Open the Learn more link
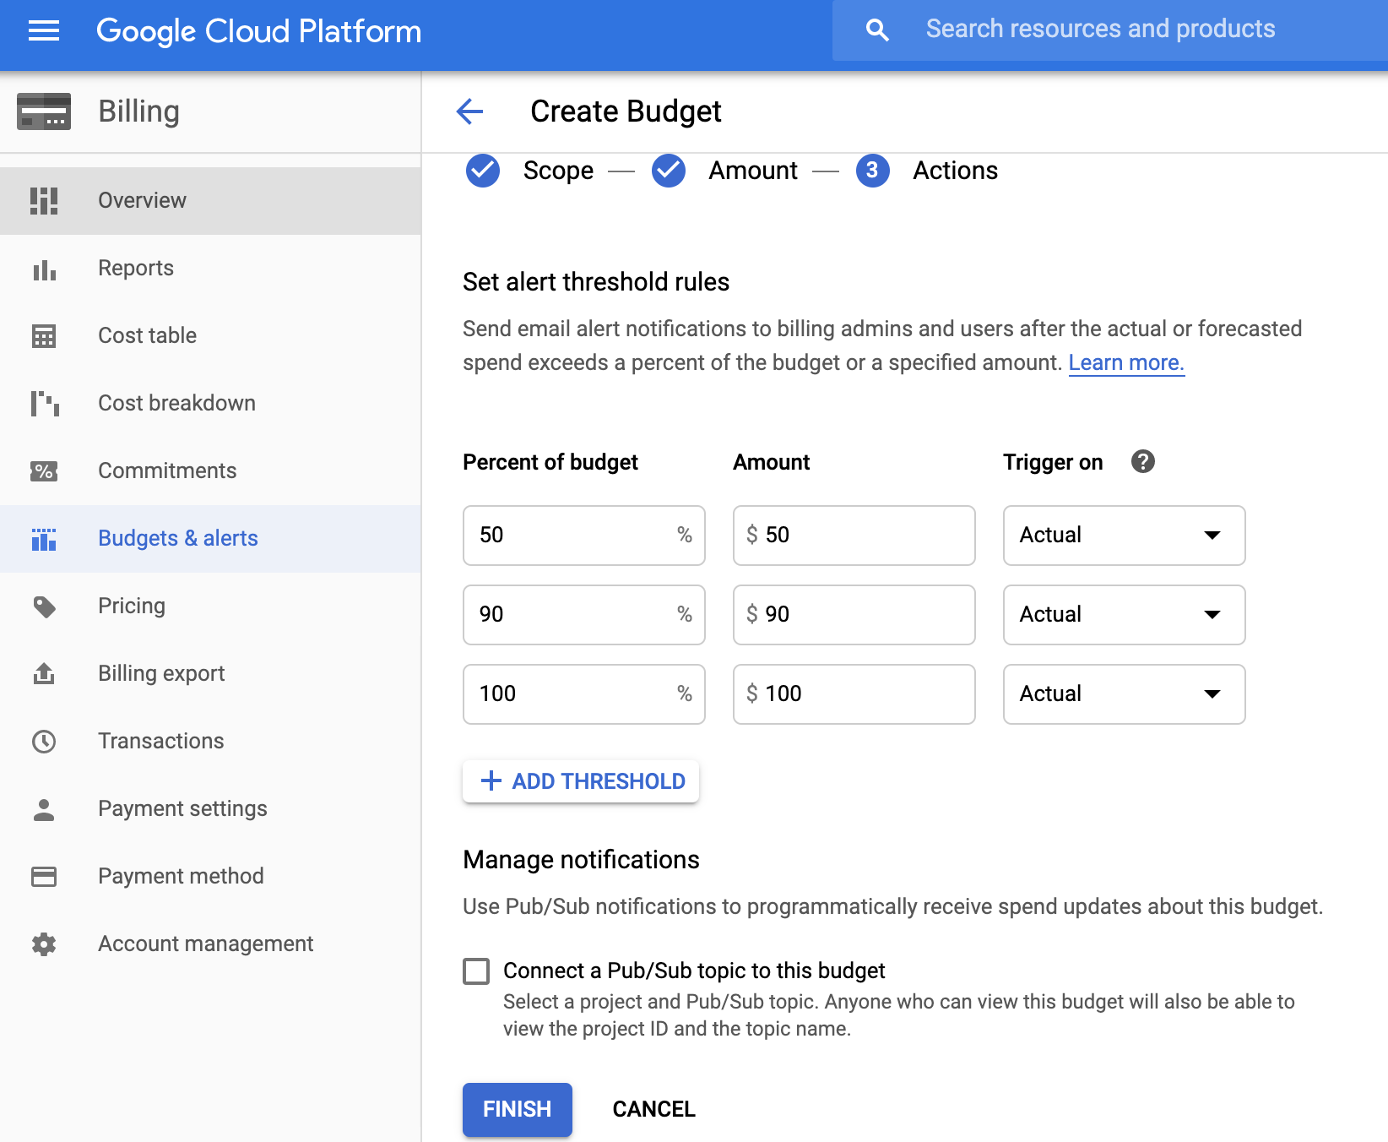 tap(1126, 363)
